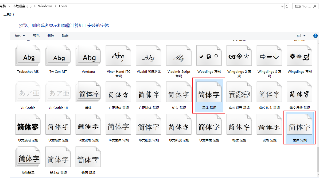
Task: Select the Wingdings 2 font icon
Action: click(239, 56)
